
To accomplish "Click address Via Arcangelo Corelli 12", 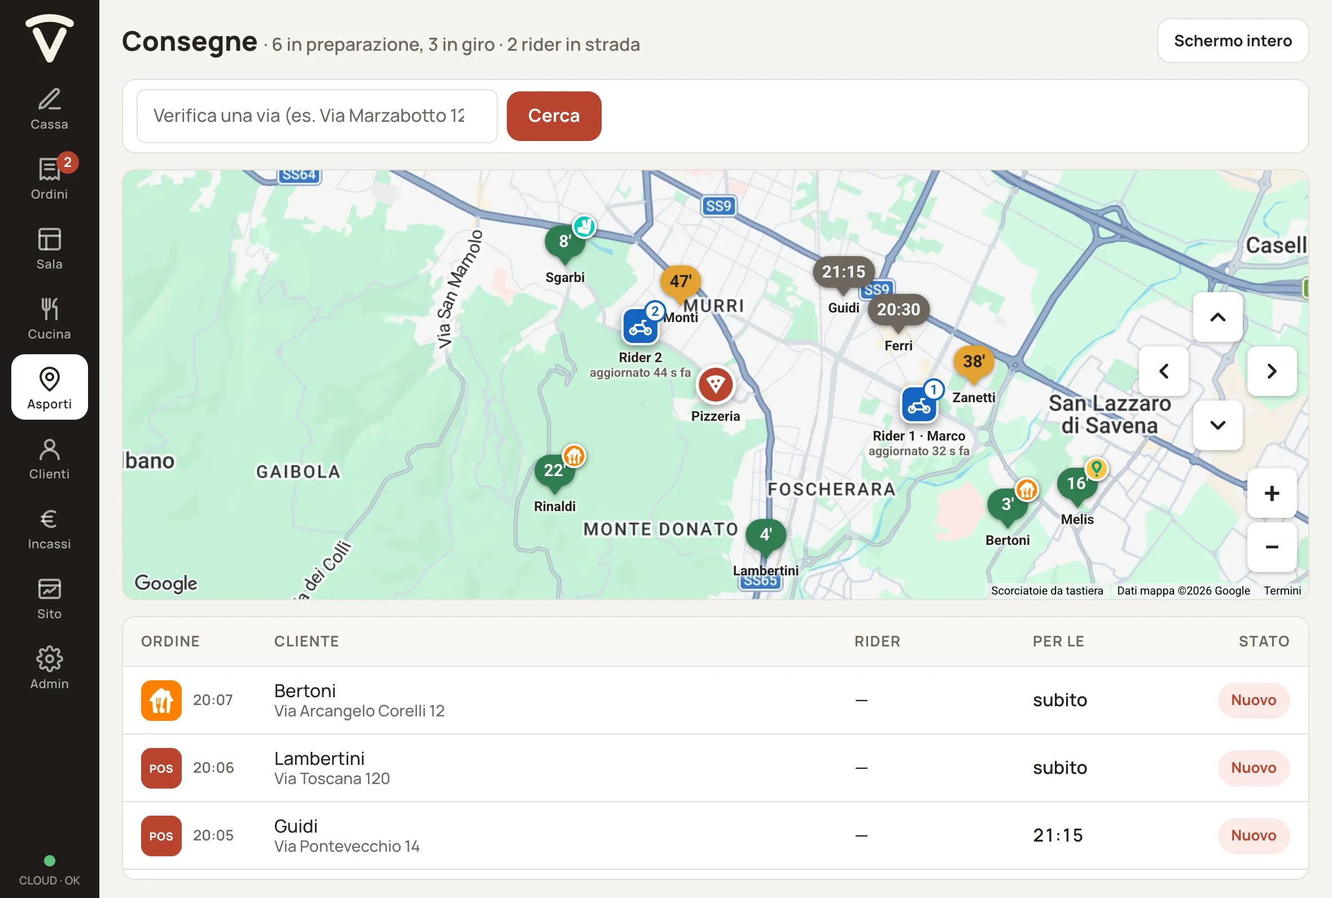I will point(359,711).
